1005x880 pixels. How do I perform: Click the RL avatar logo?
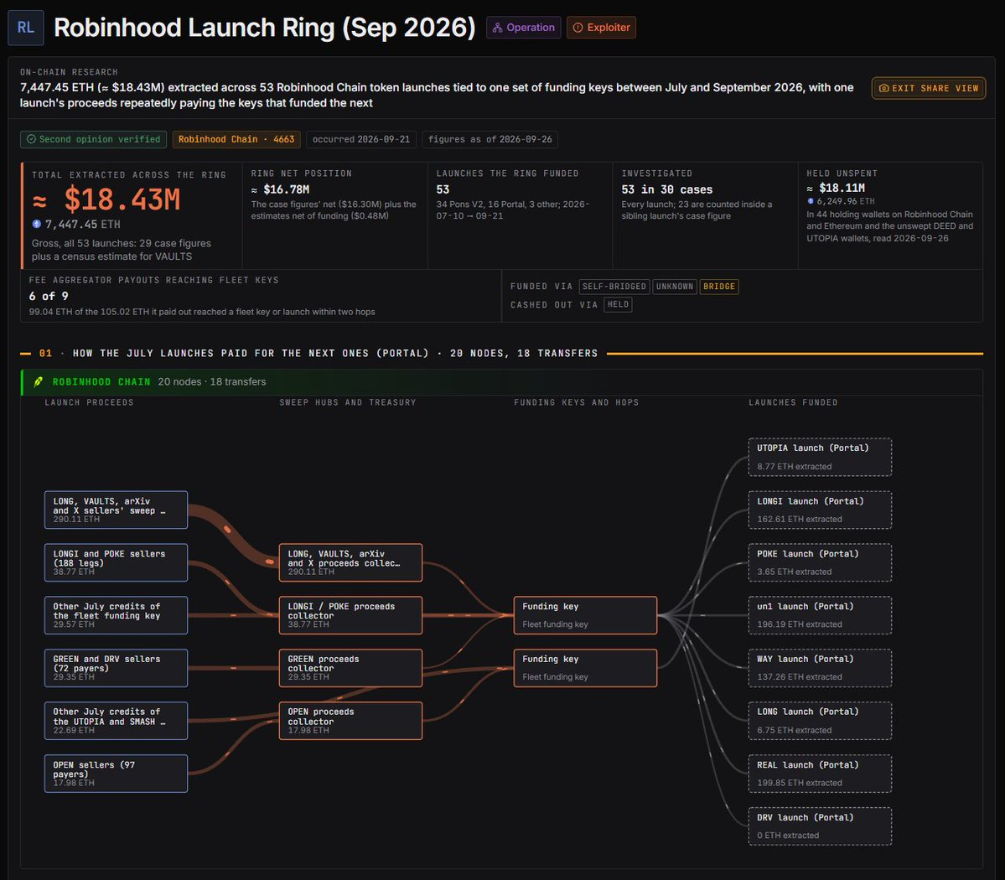pos(26,28)
